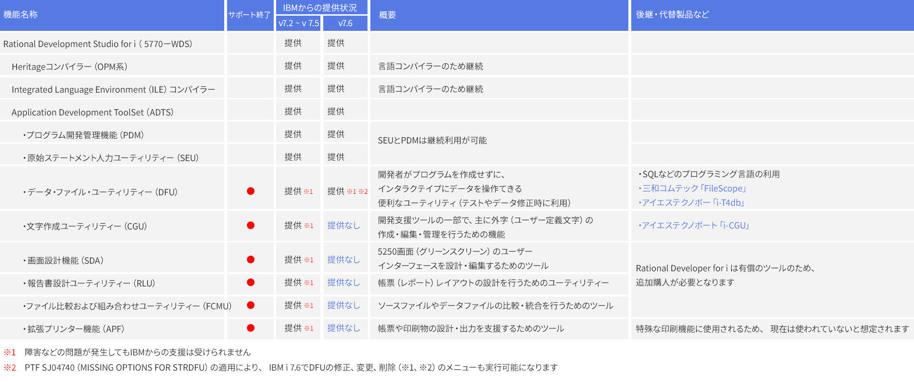
Task: Select the Rational Development Studio for i row
Action: [98, 44]
